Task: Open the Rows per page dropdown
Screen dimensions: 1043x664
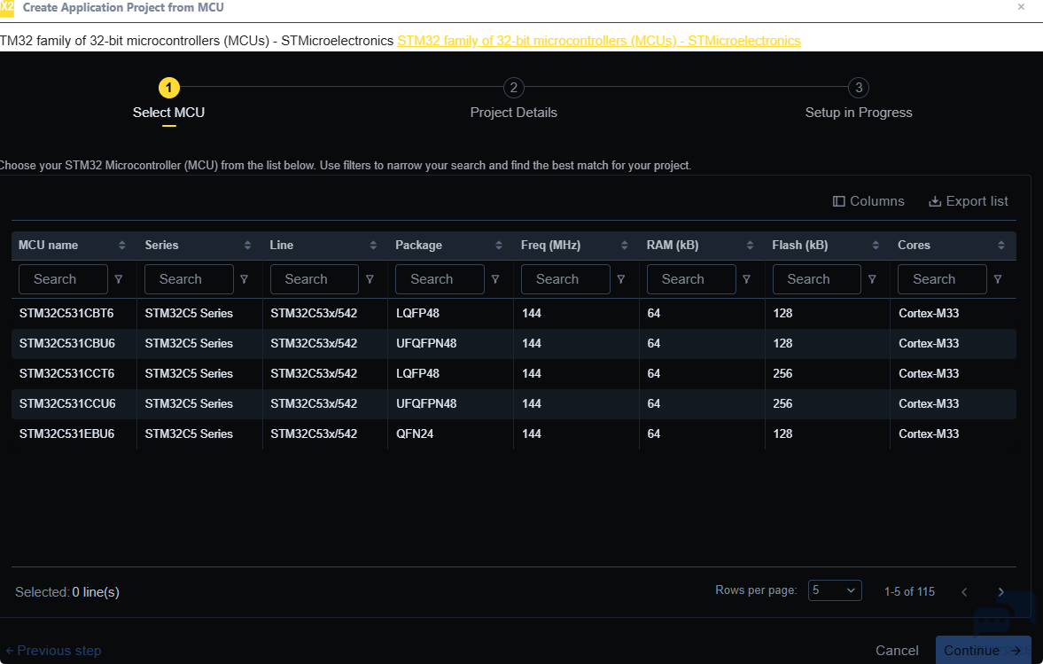Action: pyautogui.click(x=835, y=590)
